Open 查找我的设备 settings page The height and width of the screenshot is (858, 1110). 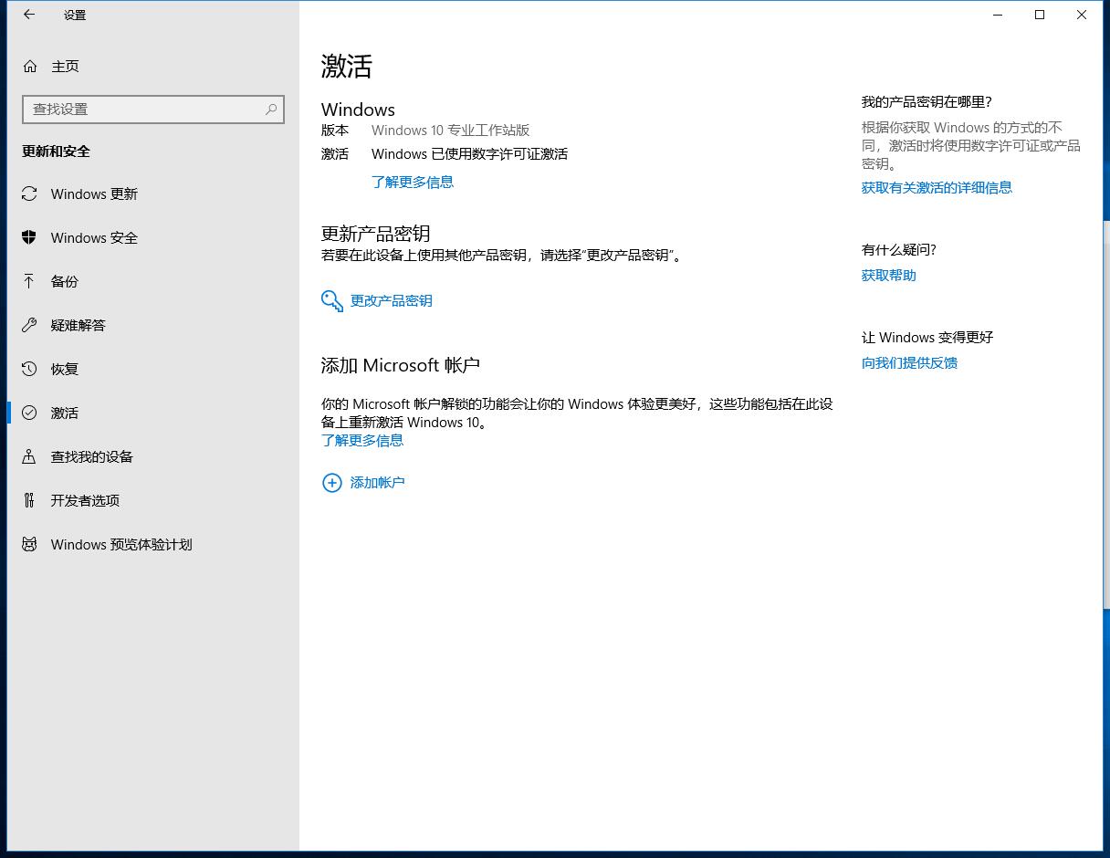[x=91, y=456]
